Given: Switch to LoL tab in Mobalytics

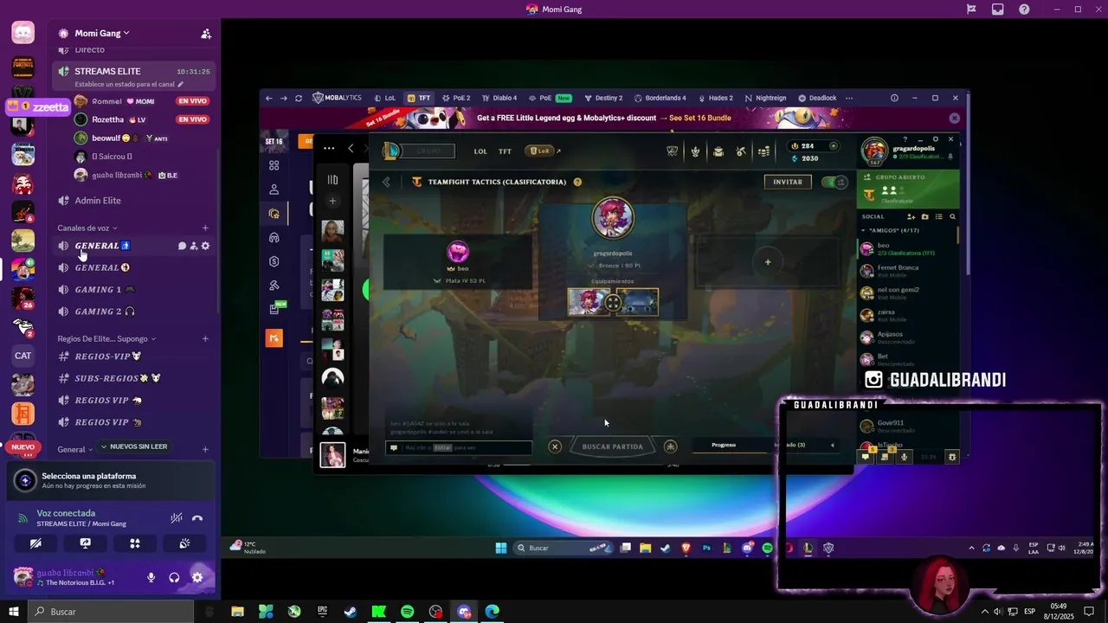Looking at the screenshot, I should 385,98.
